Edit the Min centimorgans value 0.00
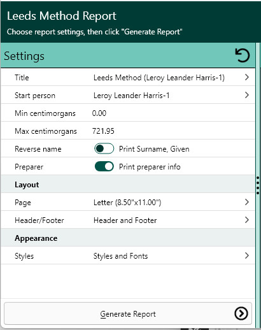261x330 pixels. [99, 113]
